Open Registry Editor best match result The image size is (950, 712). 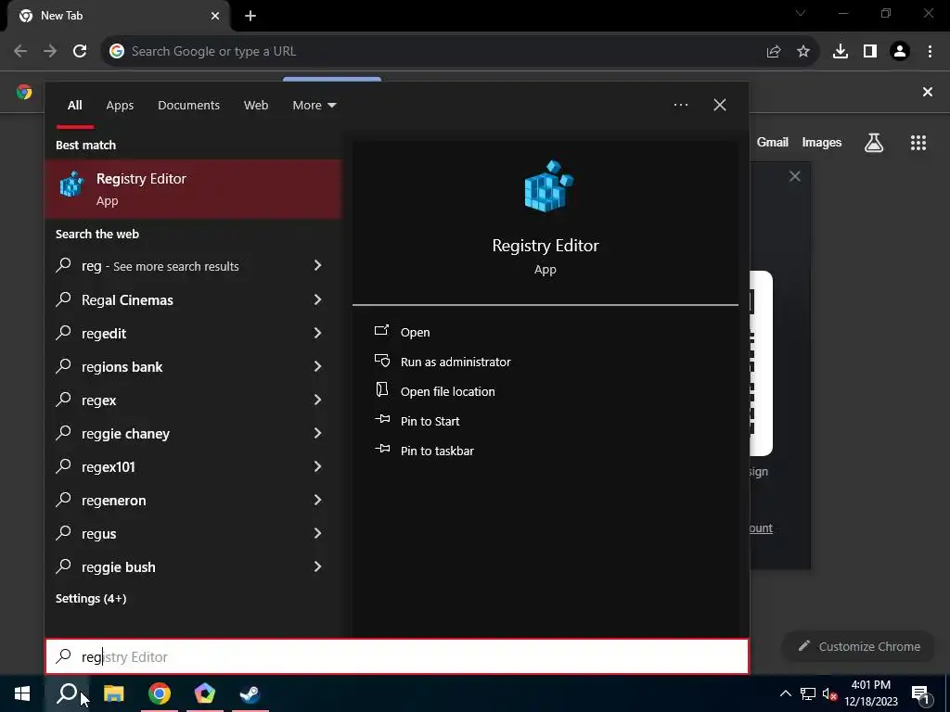pos(193,189)
